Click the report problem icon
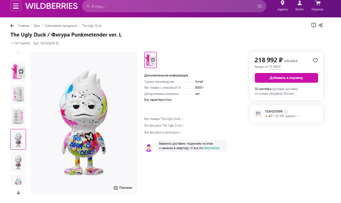This screenshot has height=203, width=341. tap(314, 25)
